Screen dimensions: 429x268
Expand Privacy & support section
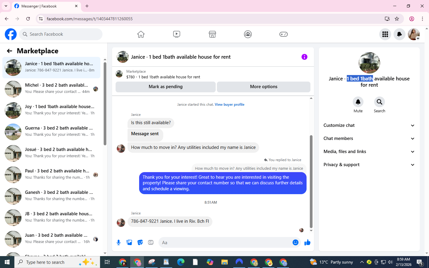pyautogui.click(x=369, y=165)
